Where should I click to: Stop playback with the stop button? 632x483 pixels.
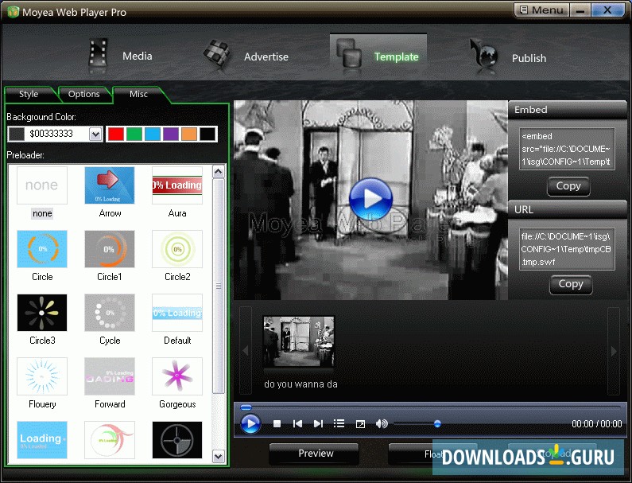[277, 423]
